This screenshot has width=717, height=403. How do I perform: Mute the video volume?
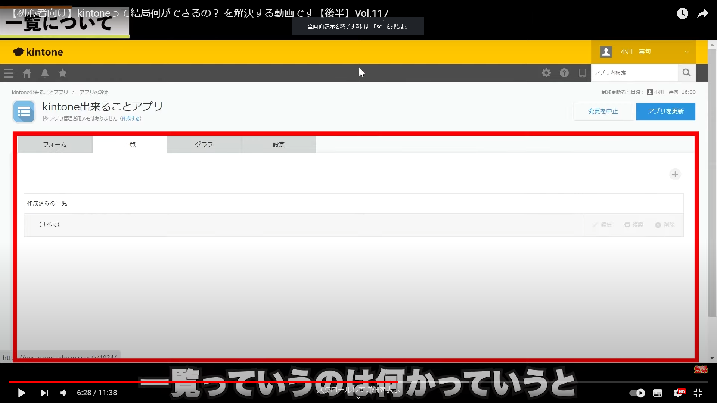(x=64, y=393)
